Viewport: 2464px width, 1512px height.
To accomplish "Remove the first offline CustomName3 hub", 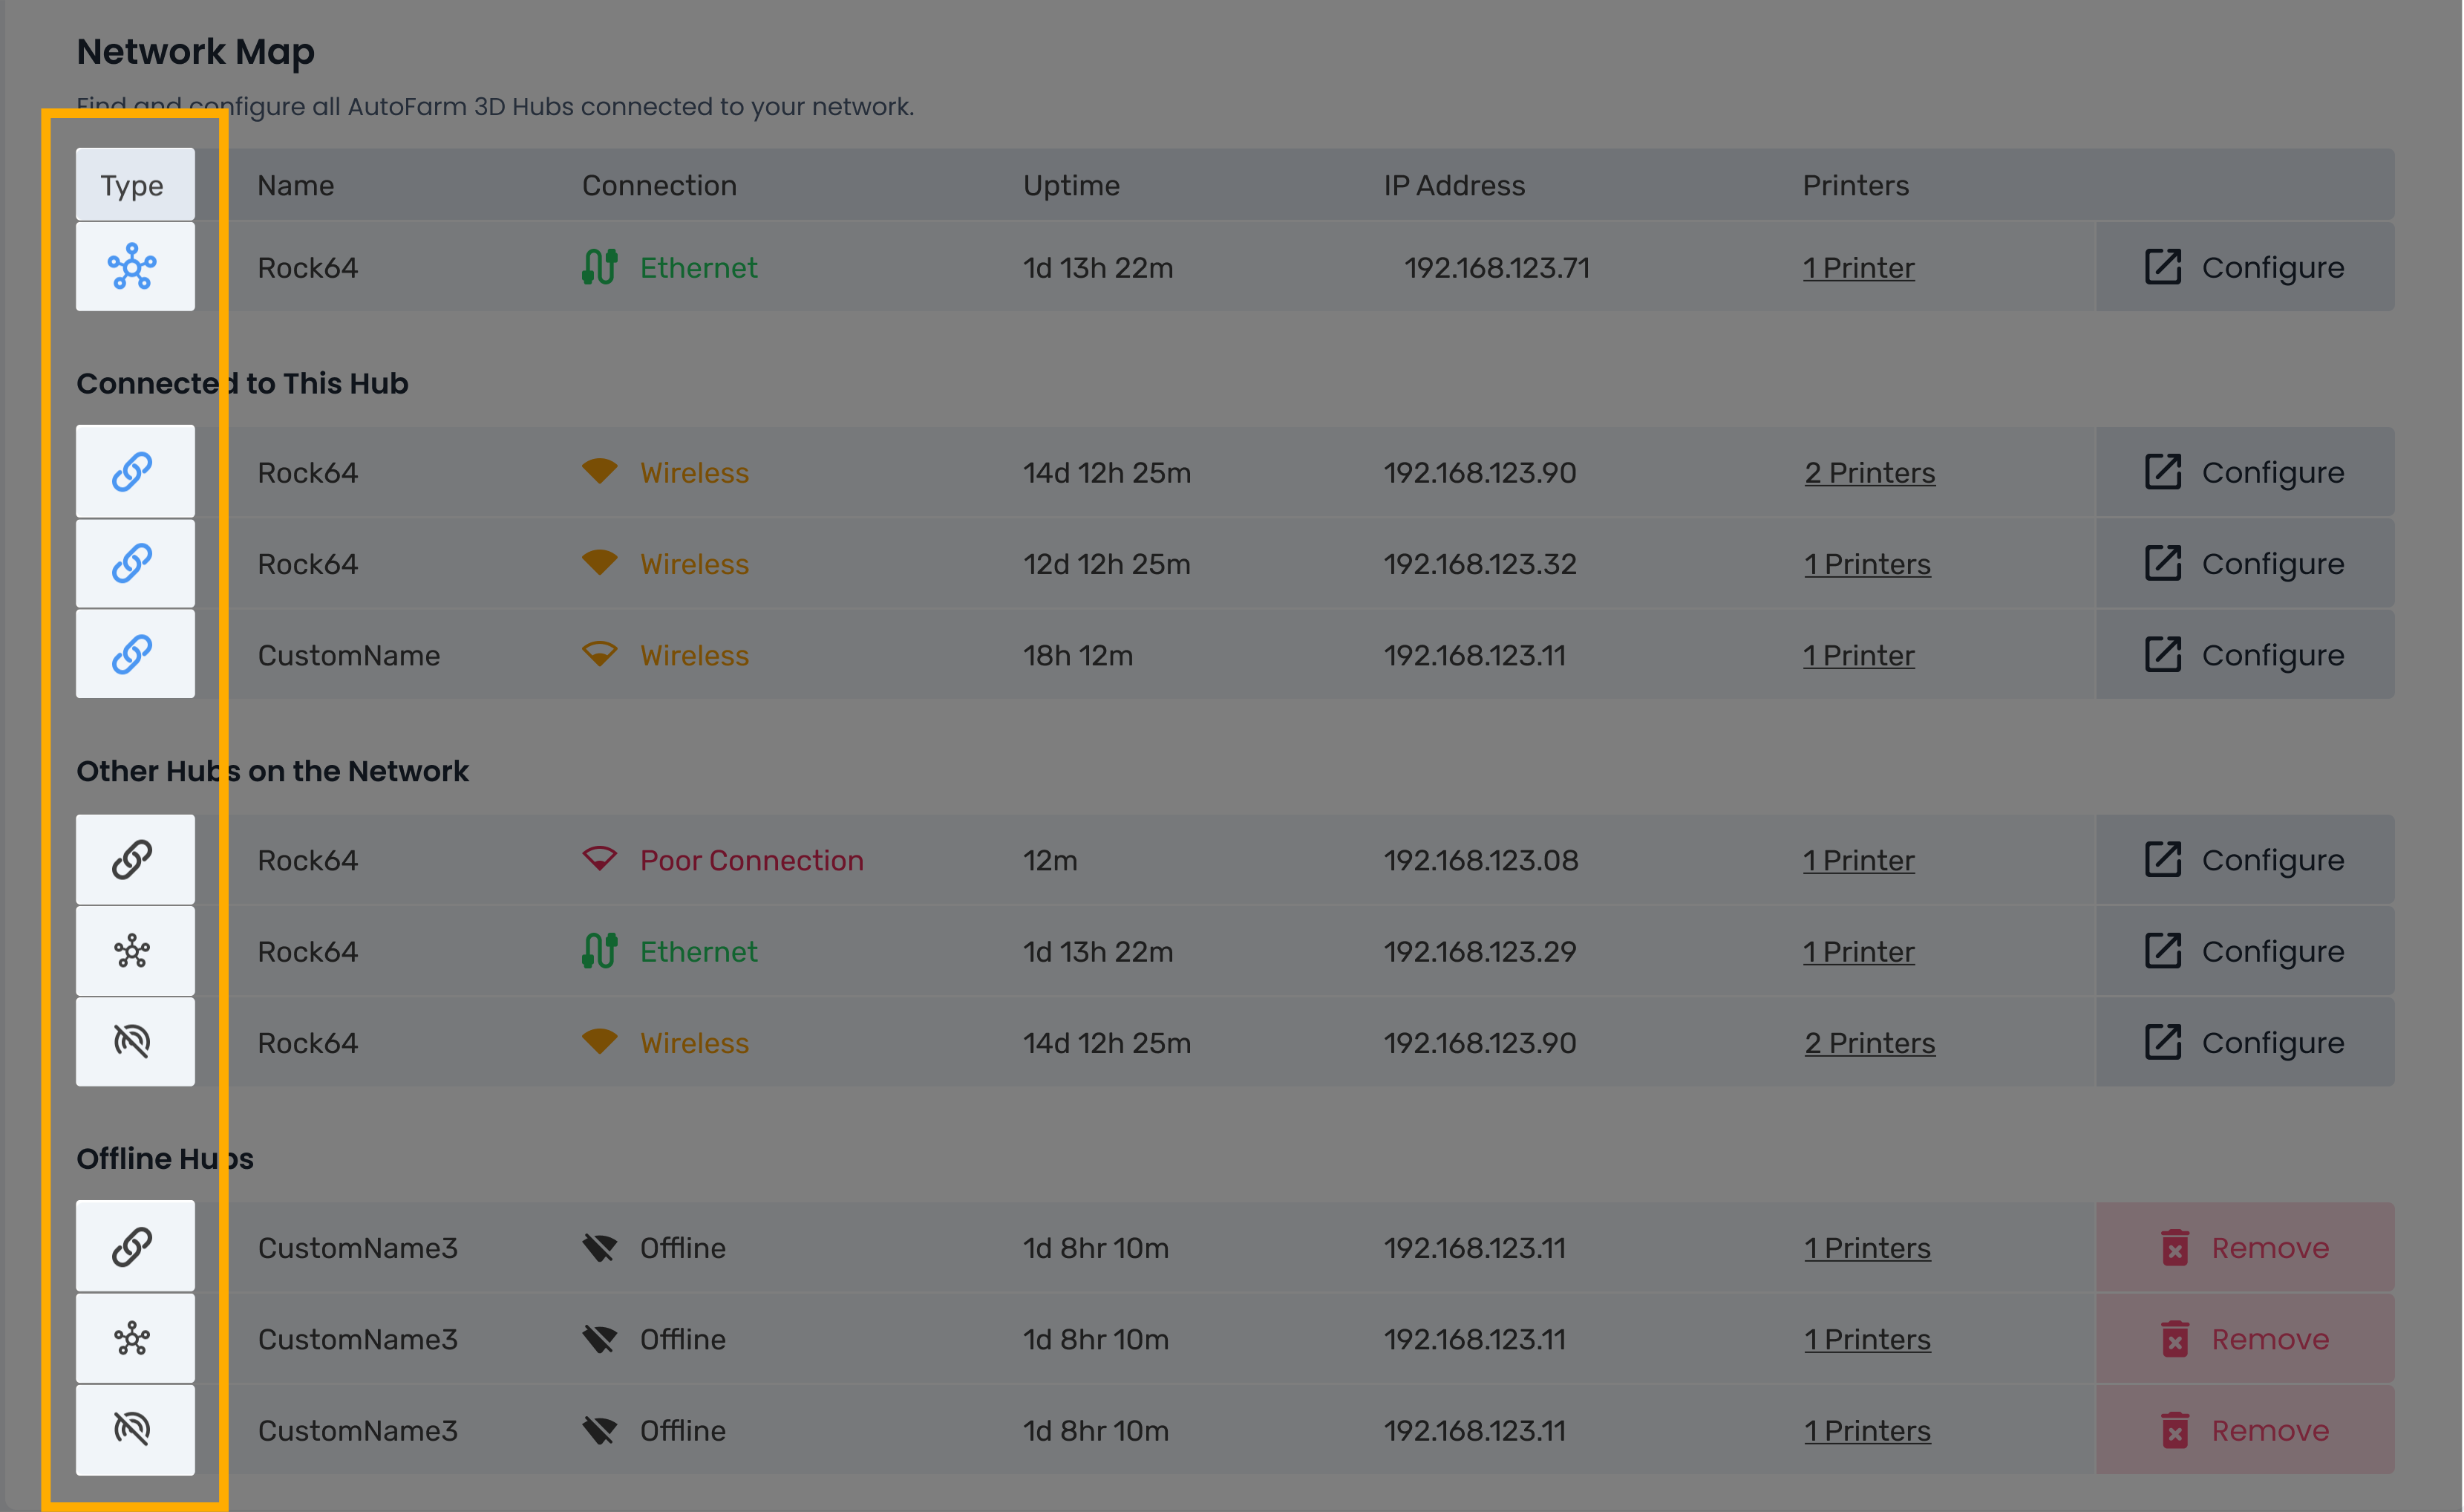I will (x=2244, y=1247).
